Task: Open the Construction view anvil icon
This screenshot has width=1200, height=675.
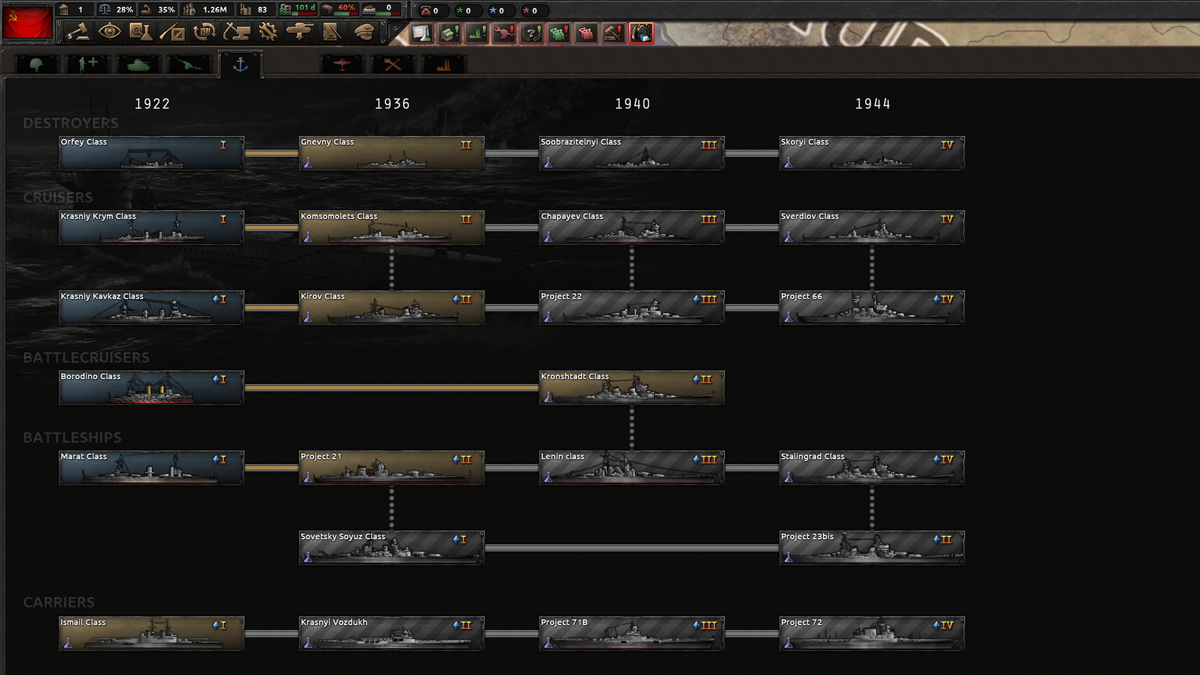Action: (x=237, y=31)
